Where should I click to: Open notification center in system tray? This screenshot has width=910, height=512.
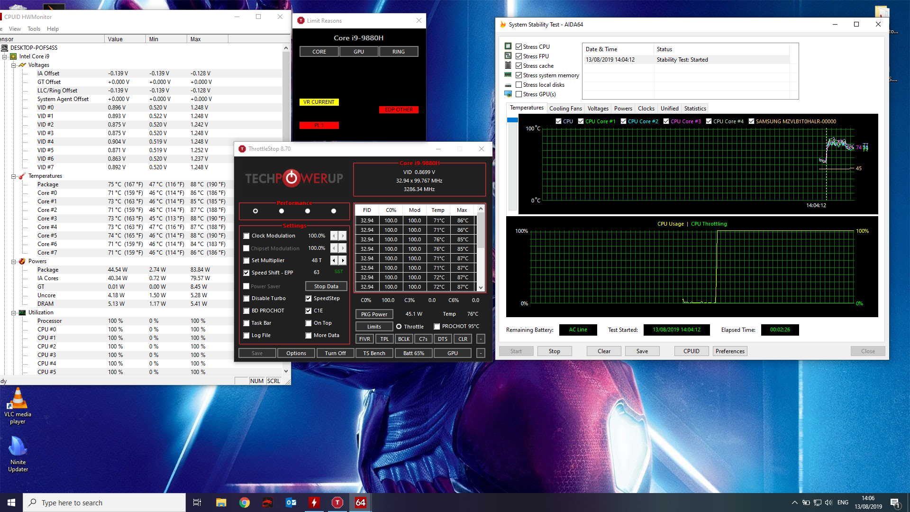[x=895, y=503]
